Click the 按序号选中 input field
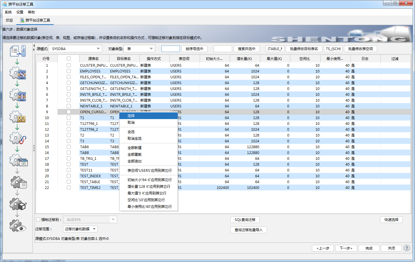 (x=170, y=49)
